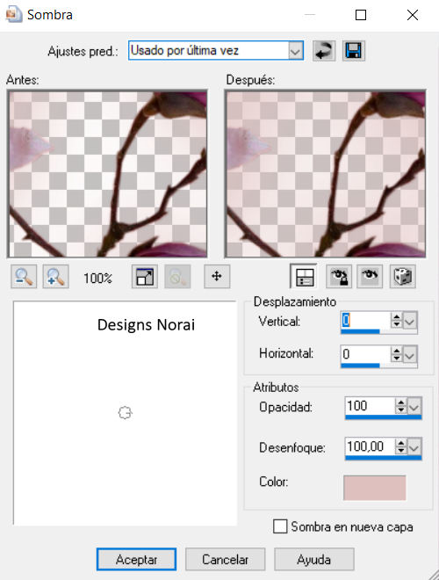The image size is (439, 580).
Task: Click the Aceptar button
Action: pyautogui.click(x=136, y=559)
